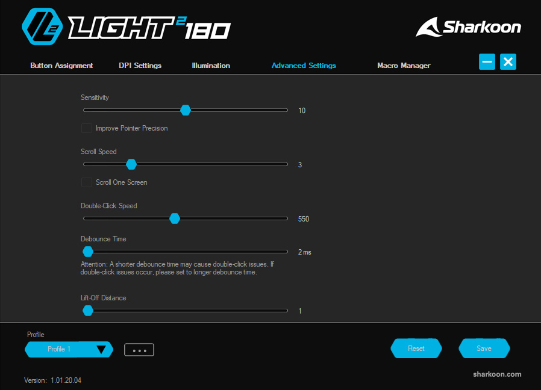Enable Improve Pointer Precision checkbox
The image size is (541, 390).
(87, 128)
